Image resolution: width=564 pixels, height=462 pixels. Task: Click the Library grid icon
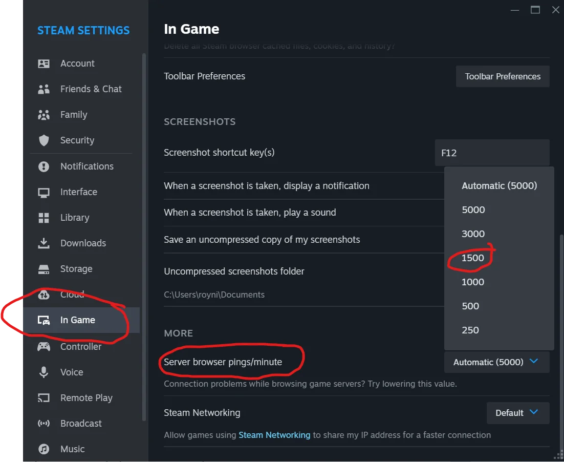tap(44, 218)
